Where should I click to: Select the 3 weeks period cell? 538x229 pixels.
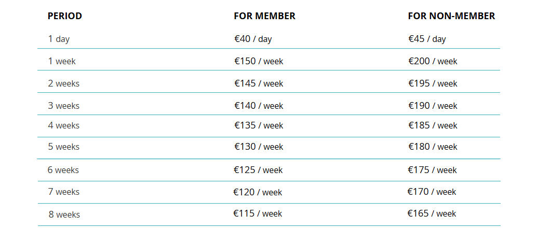(64, 106)
